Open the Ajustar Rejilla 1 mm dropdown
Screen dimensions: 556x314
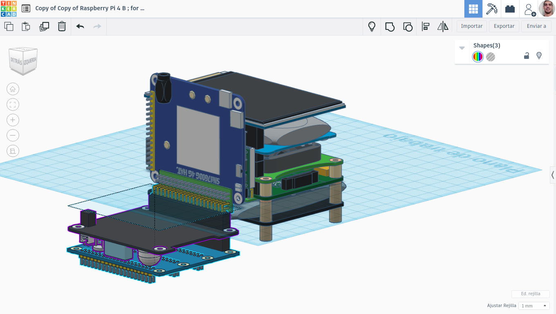pos(534,306)
